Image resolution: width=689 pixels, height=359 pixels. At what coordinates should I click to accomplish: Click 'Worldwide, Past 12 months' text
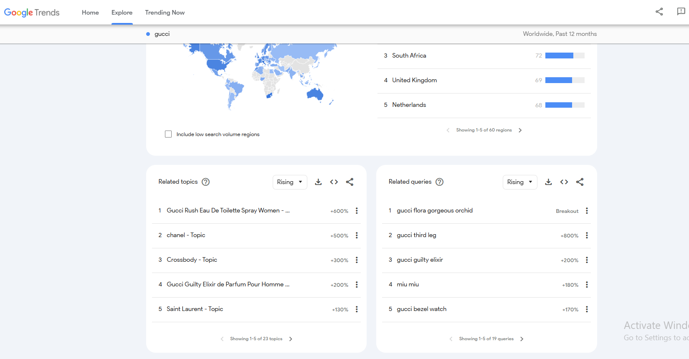pos(560,34)
